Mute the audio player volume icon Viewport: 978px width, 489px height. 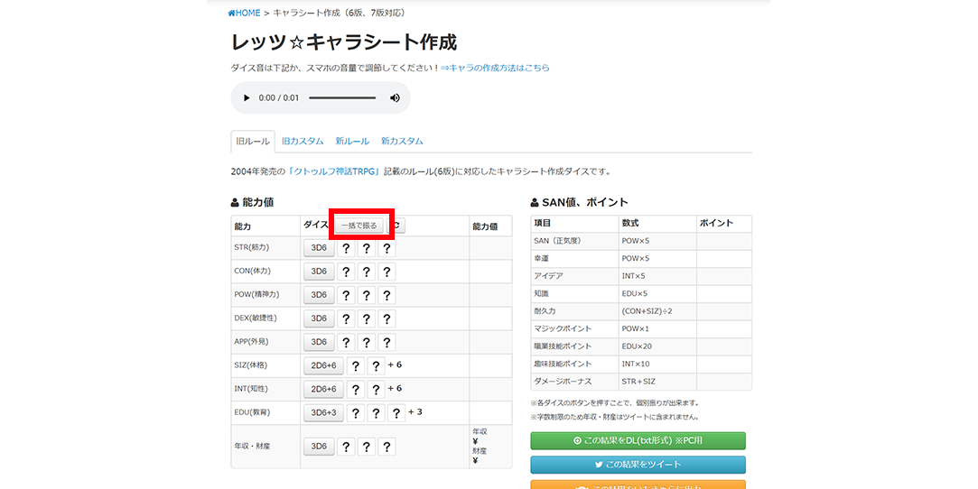point(395,97)
